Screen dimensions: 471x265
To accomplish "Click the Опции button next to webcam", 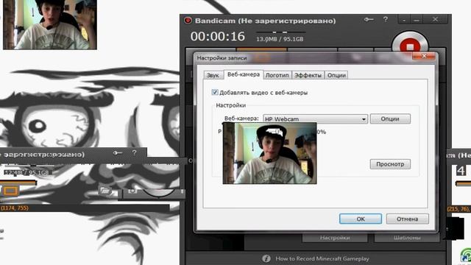I will (390, 119).
